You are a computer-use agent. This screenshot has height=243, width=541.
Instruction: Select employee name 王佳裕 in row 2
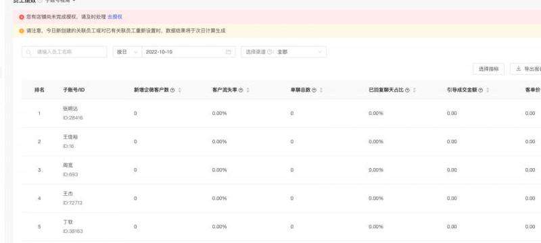point(70,137)
